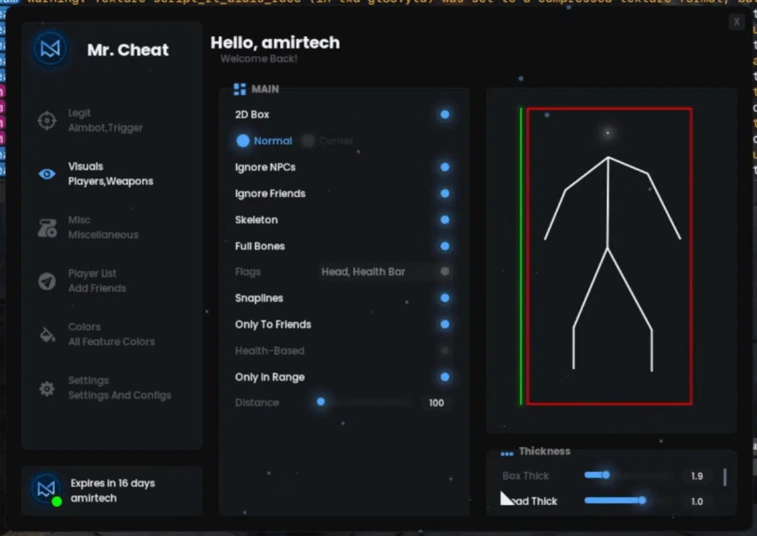Screen dimensions: 757x536
Task: Open Settings via the gear icon
Action: coord(47,387)
